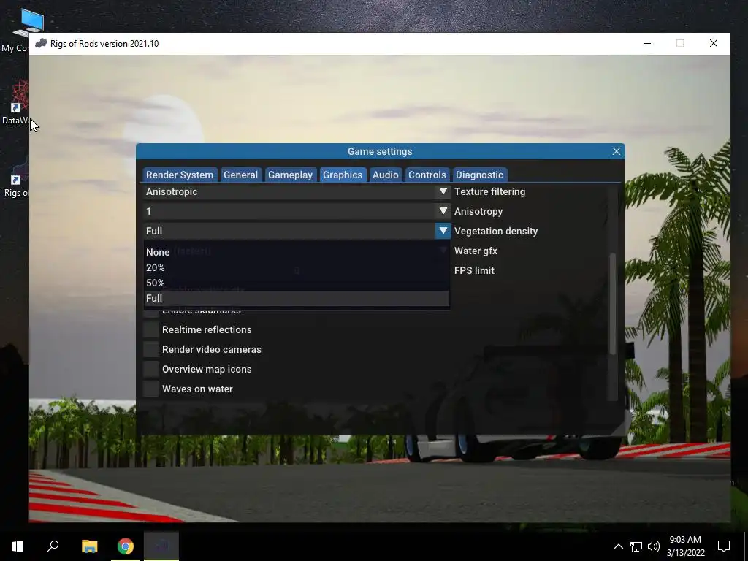Open Windows taskbar search
The height and width of the screenshot is (561, 748).
[53, 546]
